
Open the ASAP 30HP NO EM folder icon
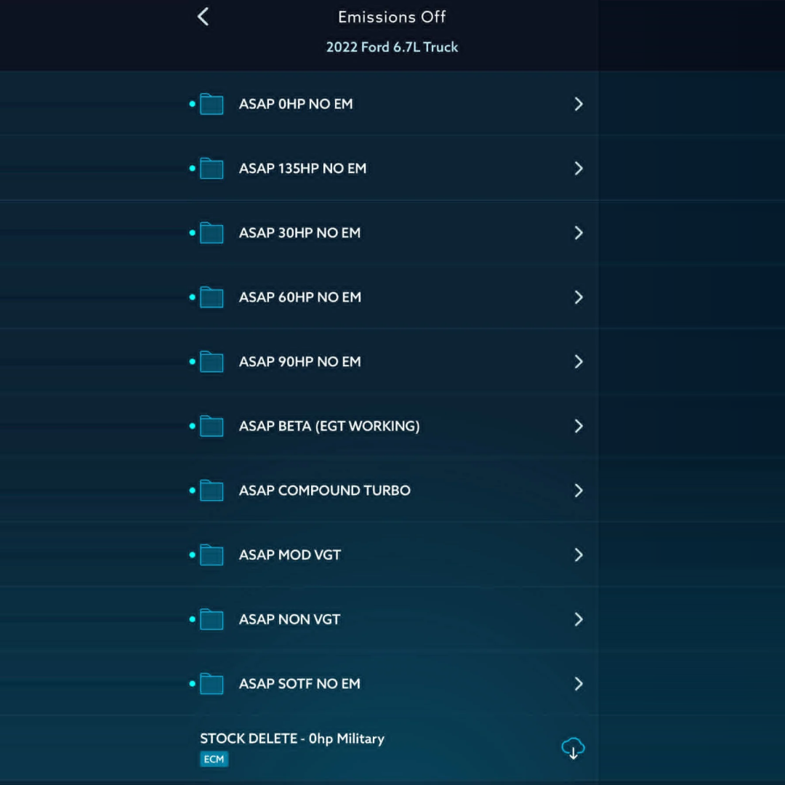[x=212, y=233]
